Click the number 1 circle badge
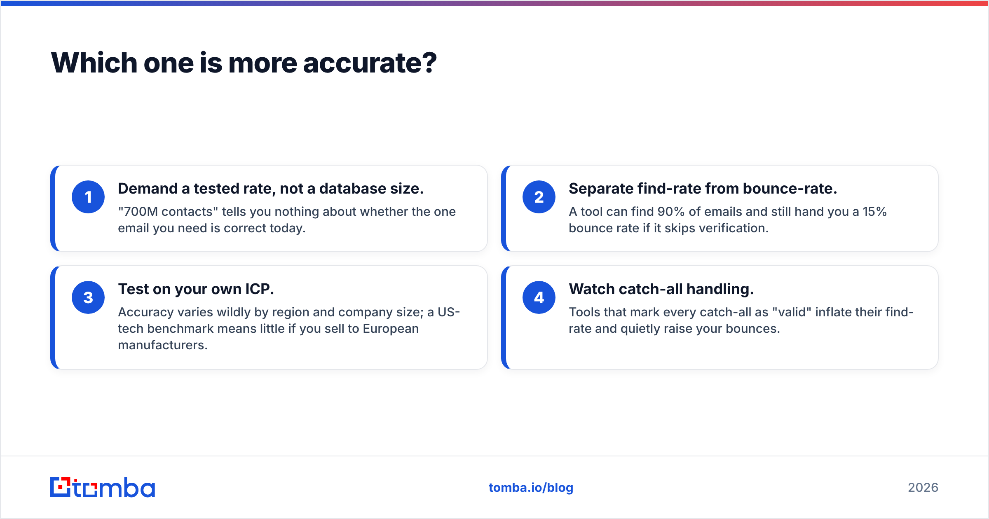The height and width of the screenshot is (519, 989). pyautogui.click(x=88, y=197)
